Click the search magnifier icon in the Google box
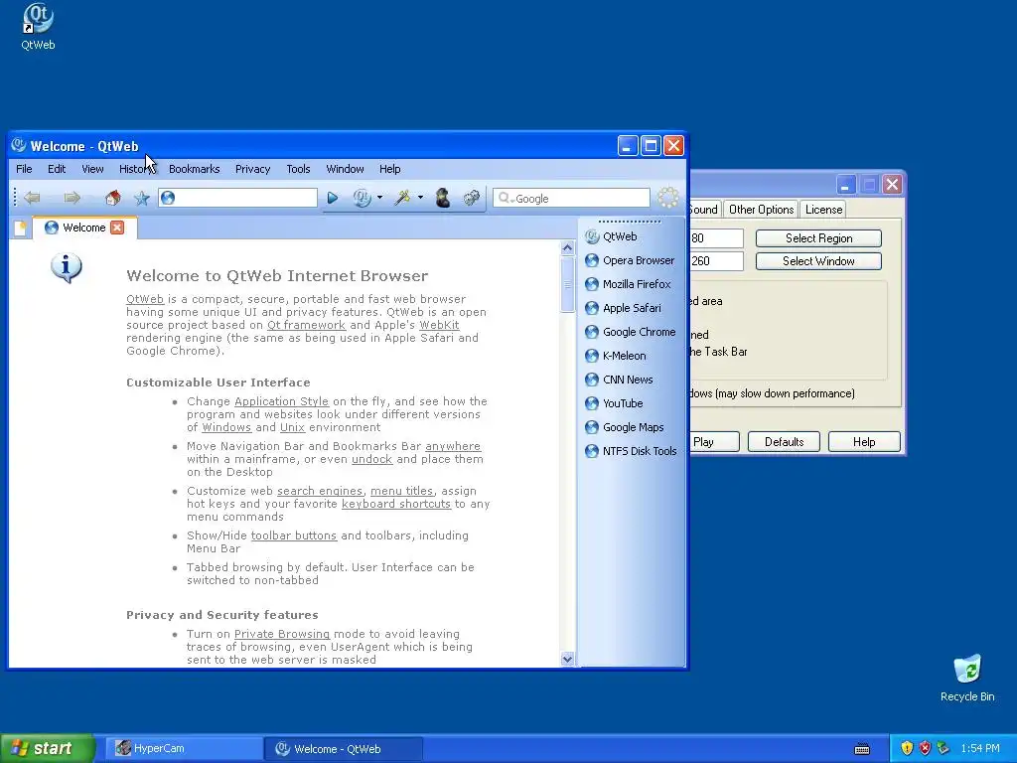Viewport: 1017px width, 763px height. click(x=504, y=198)
